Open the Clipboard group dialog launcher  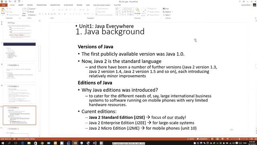pos(19,18)
